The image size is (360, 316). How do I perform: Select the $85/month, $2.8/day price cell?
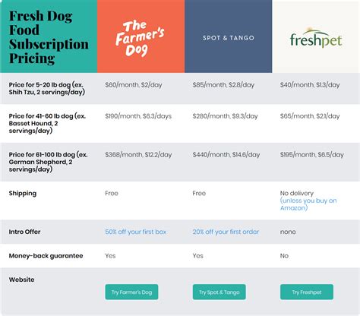point(223,85)
